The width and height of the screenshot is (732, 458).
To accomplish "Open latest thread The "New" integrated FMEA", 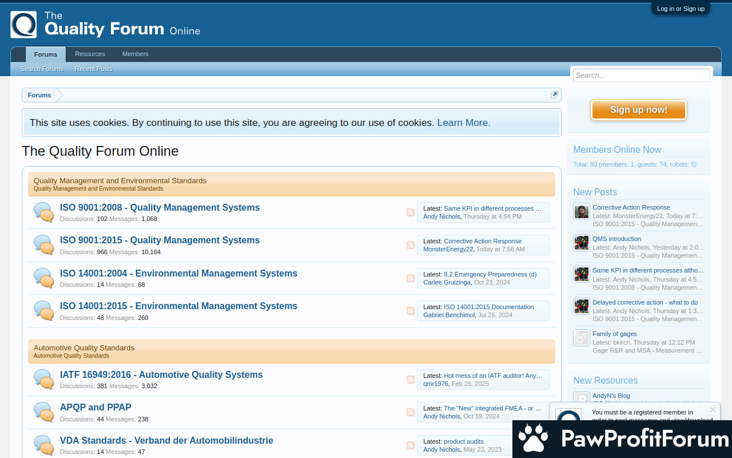I will coord(492,408).
